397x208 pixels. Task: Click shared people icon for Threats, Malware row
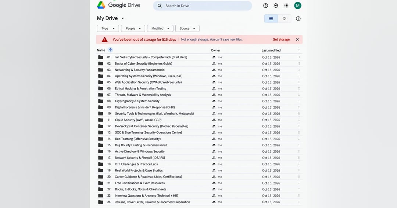214,95
